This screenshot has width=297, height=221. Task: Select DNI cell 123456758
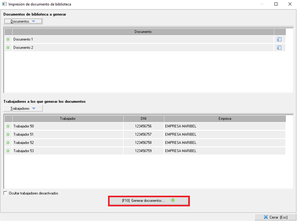pos(143,143)
